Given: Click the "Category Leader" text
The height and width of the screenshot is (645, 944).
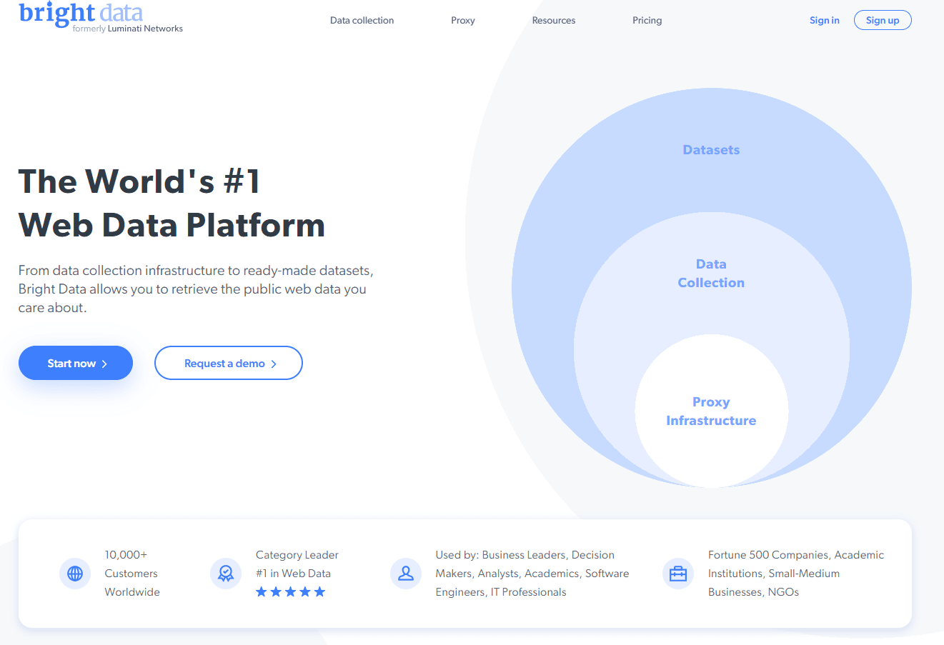Looking at the screenshot, I should click(x=297, y=555).
